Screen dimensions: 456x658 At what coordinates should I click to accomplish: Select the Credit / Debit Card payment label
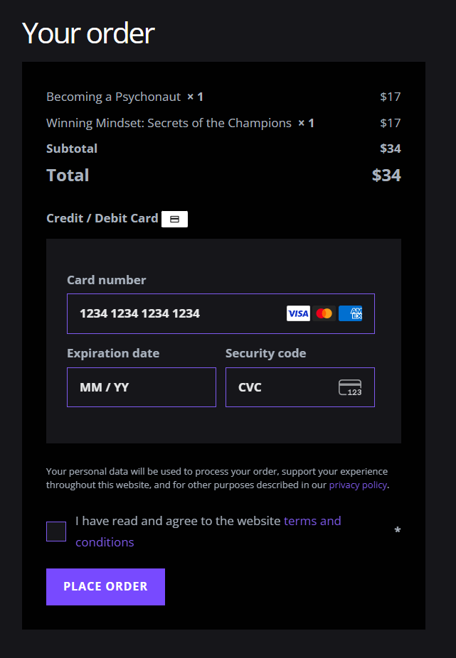pyautogui.click(x=102, y=218)
